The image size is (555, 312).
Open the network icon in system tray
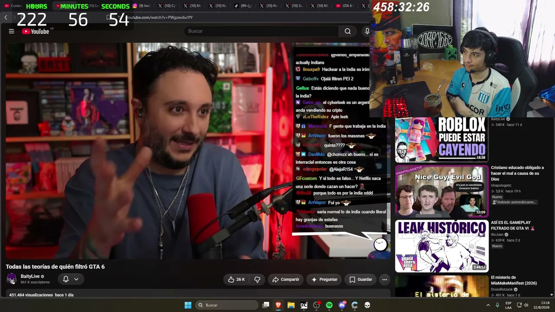click(519, 305)
